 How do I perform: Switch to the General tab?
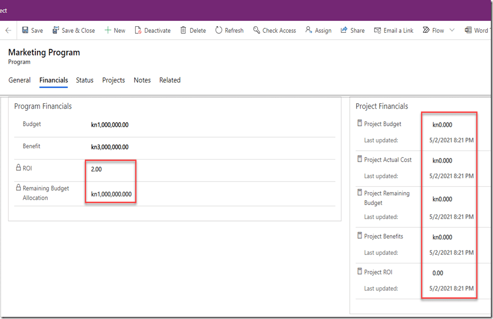(x=19, y=80)
